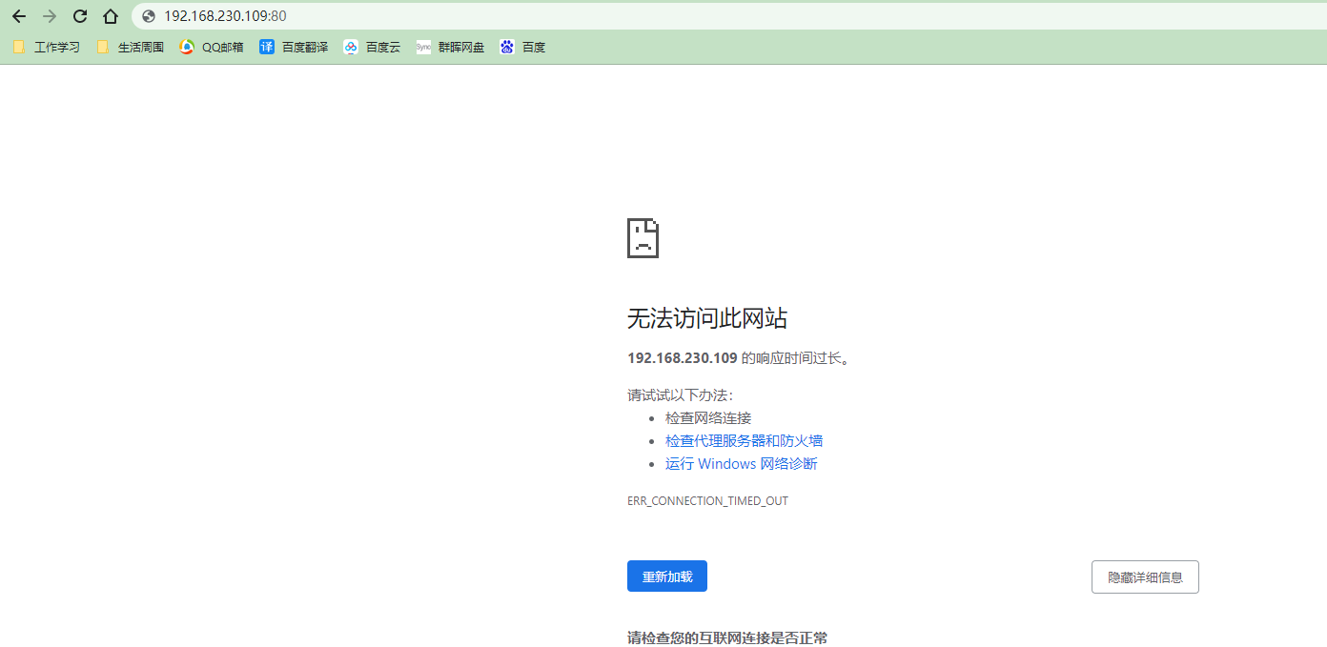Open the 工作学习 bookmark folder
Viewport: 1327px width, 647px height.
point(46,47)
